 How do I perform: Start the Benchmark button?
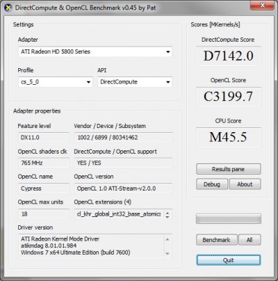coord(217,240)
